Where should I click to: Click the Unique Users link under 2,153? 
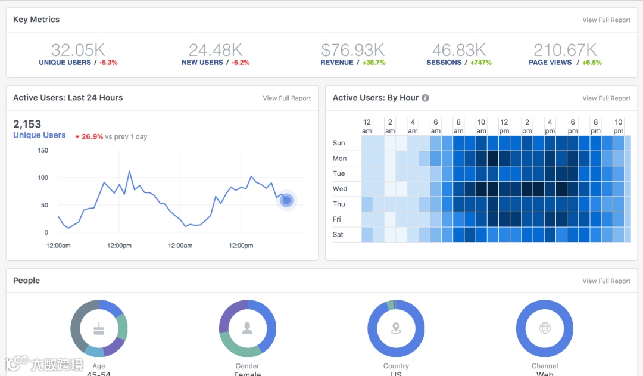pyautogui.click(x=39, y=135)
